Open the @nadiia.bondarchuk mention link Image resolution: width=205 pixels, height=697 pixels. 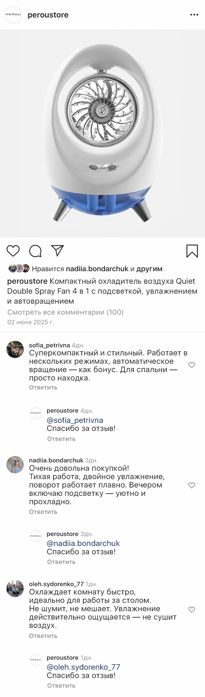(x=83, y=543)
